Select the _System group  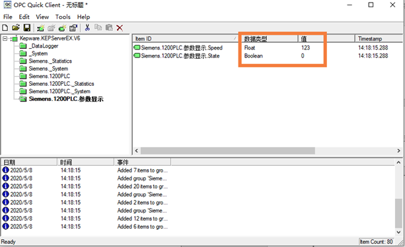coord(38,53)
